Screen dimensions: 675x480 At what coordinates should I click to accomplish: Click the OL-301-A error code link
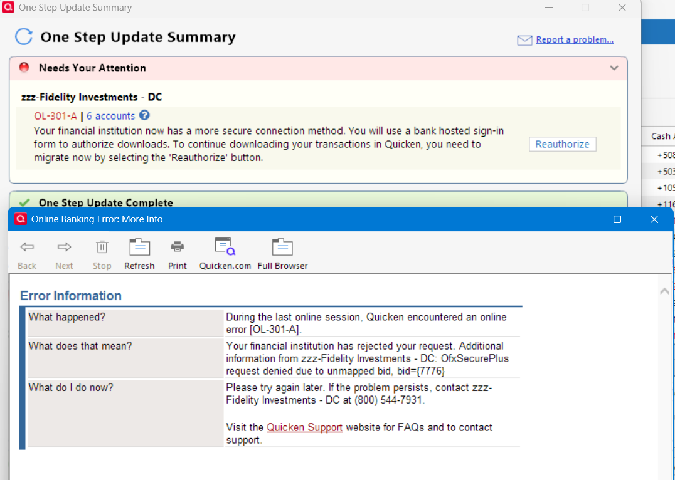pyautogui.click(x=56, y=116)
